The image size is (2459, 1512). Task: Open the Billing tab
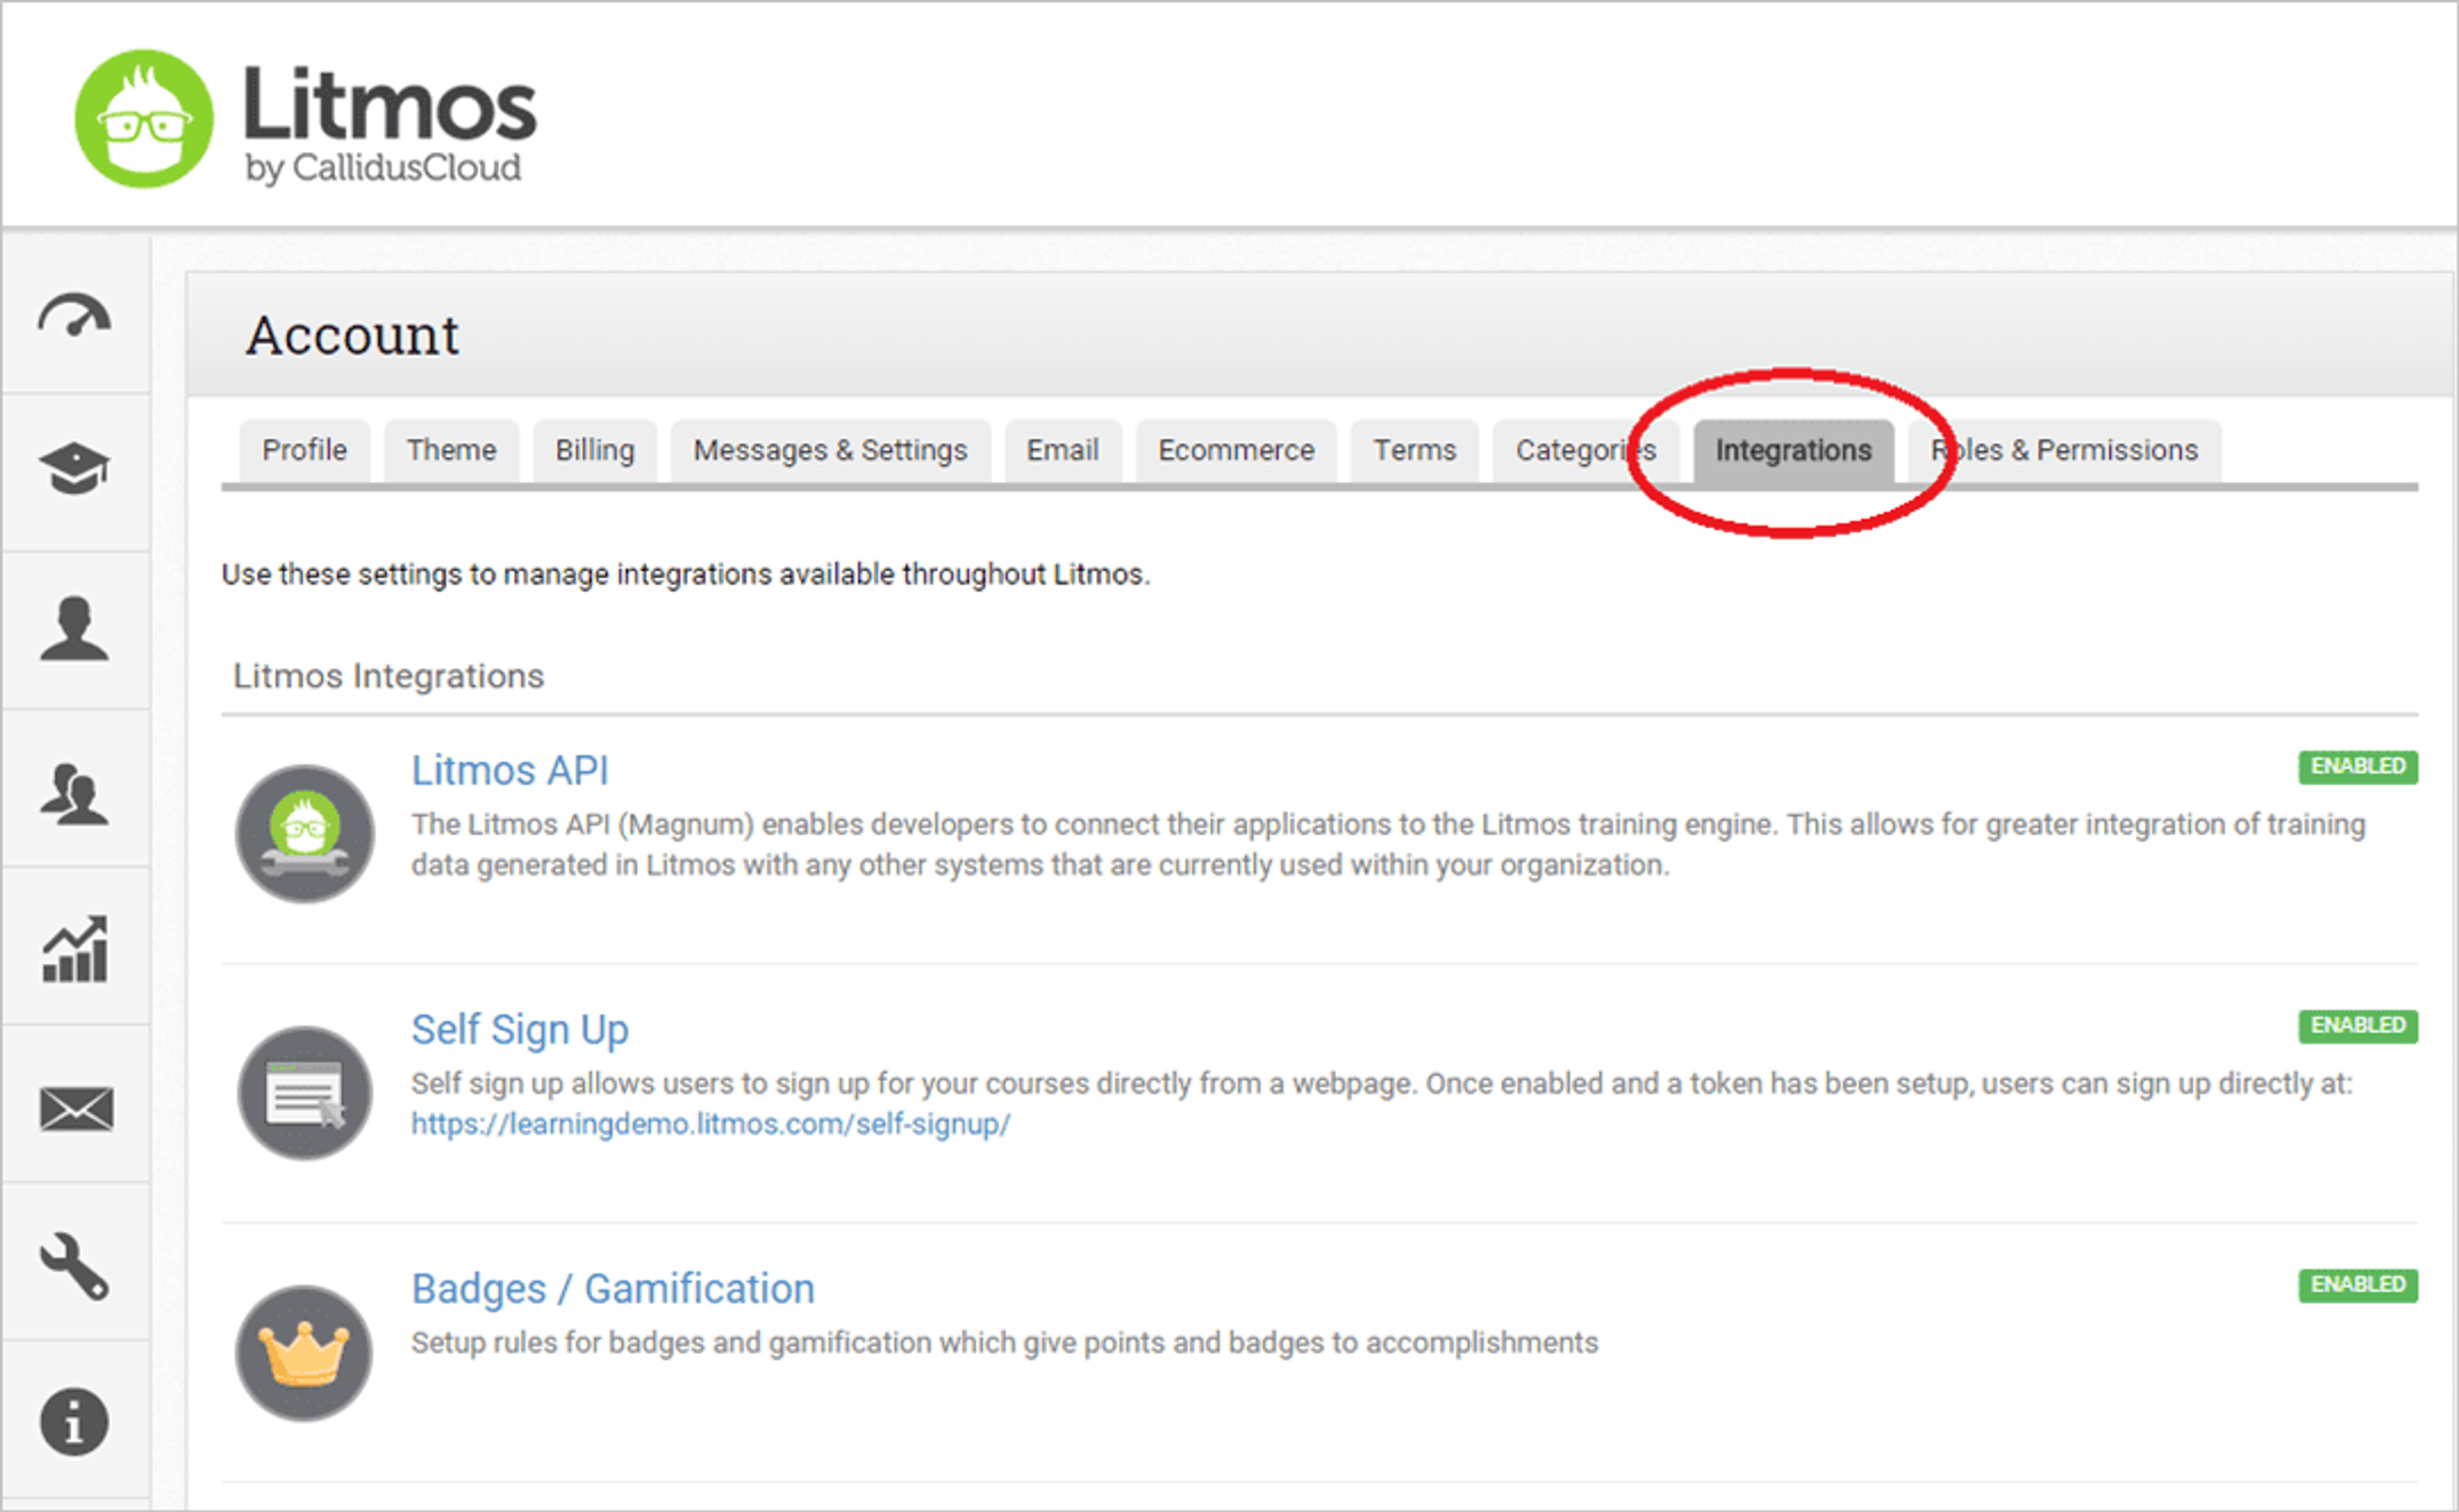pos(596,450)
